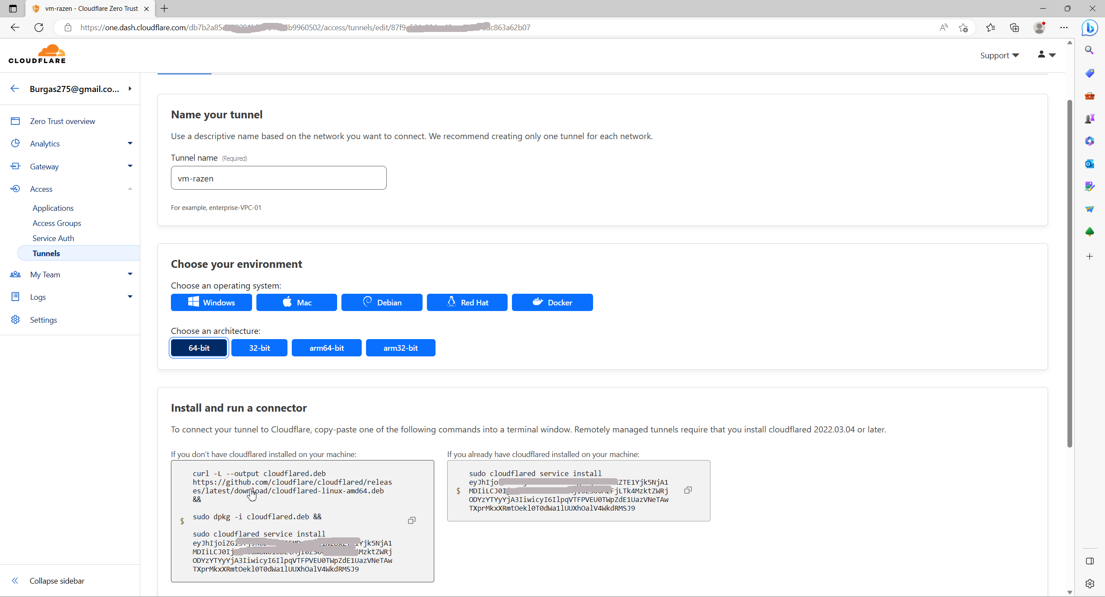
Task: Select arm64-bit architecture option
Action: click(x=326, y=348)
